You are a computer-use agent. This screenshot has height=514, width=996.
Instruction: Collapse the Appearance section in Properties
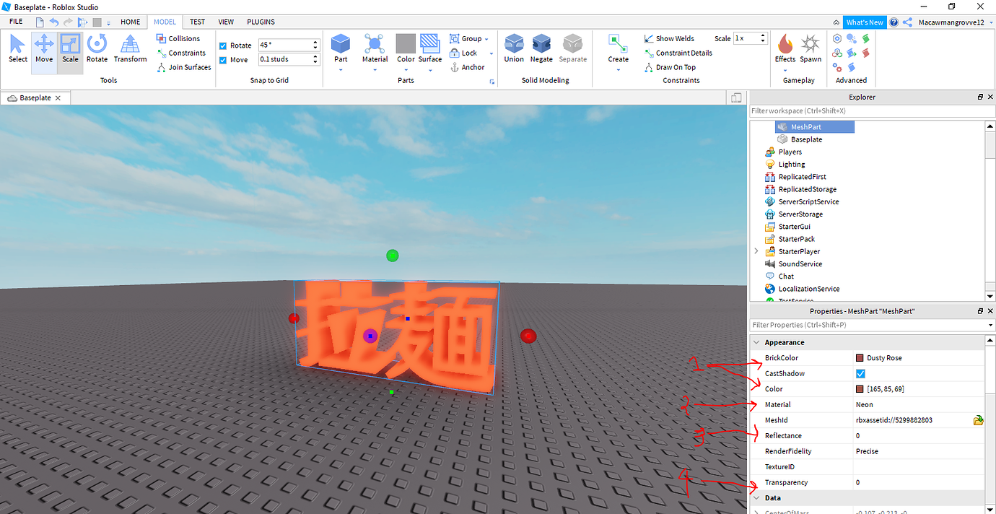tap(756, 342)
